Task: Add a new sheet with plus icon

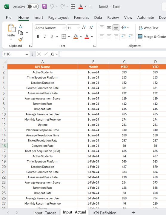Action: [x=133, y=213]
